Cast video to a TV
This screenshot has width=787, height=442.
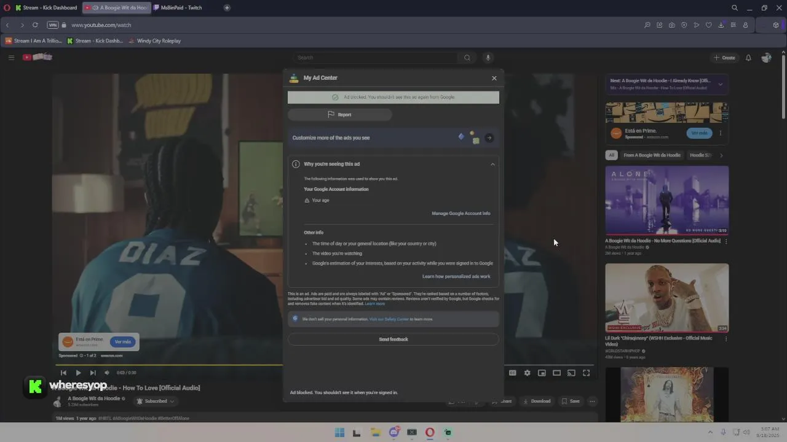pos(571,373)
